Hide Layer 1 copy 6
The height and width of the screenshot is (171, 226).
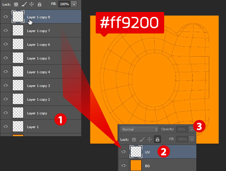(6, 44)
